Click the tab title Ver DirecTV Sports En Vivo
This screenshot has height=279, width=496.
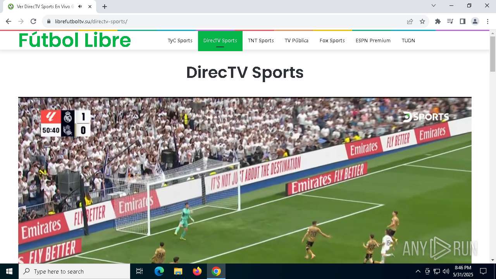pos(45,7)
